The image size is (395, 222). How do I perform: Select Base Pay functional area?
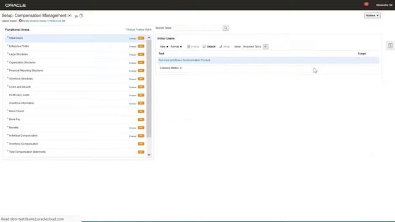(x=14, y=119)
